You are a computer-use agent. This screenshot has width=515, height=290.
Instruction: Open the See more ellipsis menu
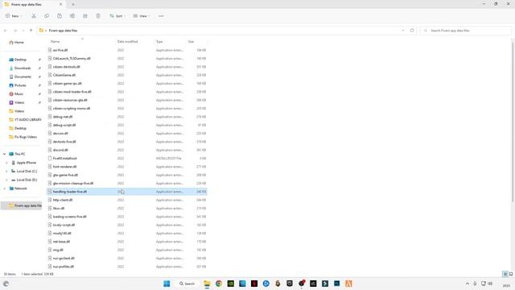click(x=161, y=16)
